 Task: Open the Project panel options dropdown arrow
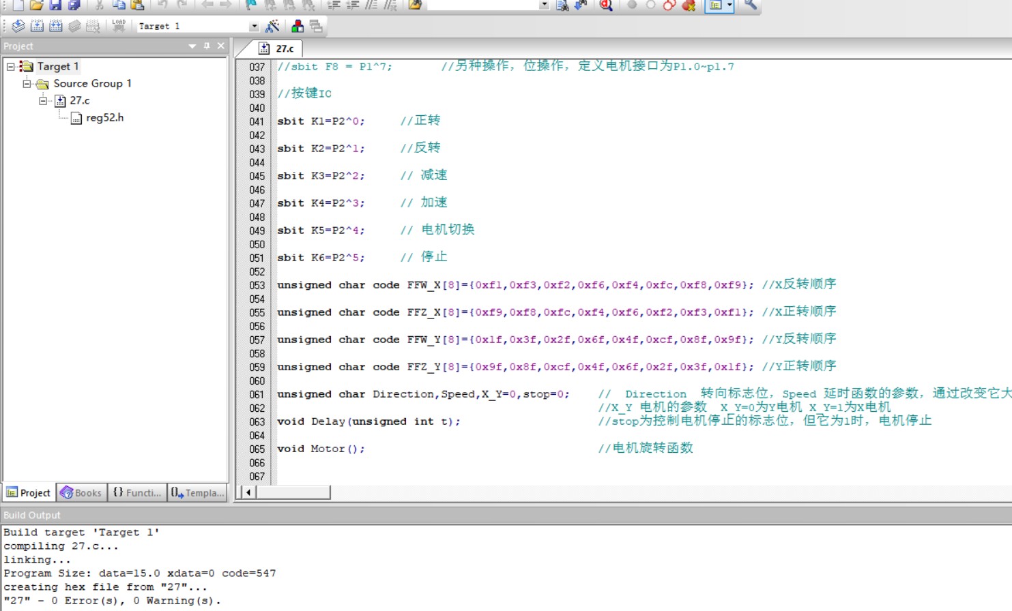192,46
